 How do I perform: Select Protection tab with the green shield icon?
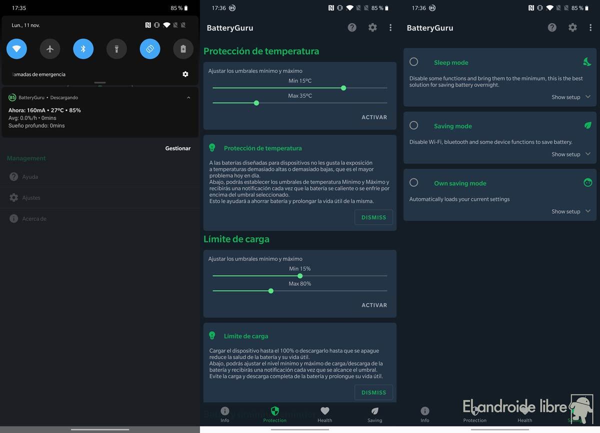point(275,415)
